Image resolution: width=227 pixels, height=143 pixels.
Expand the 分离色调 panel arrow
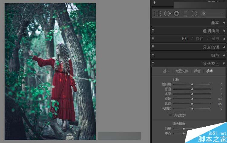(x=224, y=47)
